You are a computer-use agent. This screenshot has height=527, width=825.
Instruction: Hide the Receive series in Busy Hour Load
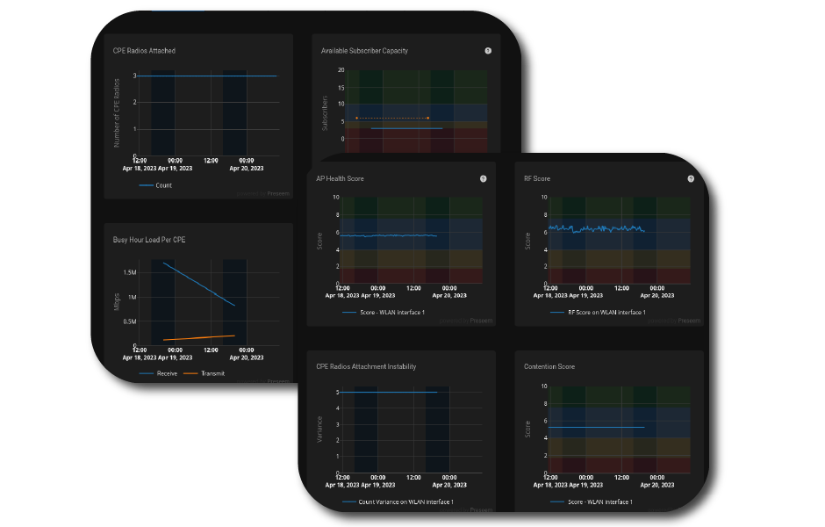(165, 372)
